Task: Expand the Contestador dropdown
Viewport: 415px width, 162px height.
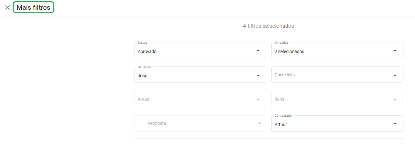Action: click(395, 124)
